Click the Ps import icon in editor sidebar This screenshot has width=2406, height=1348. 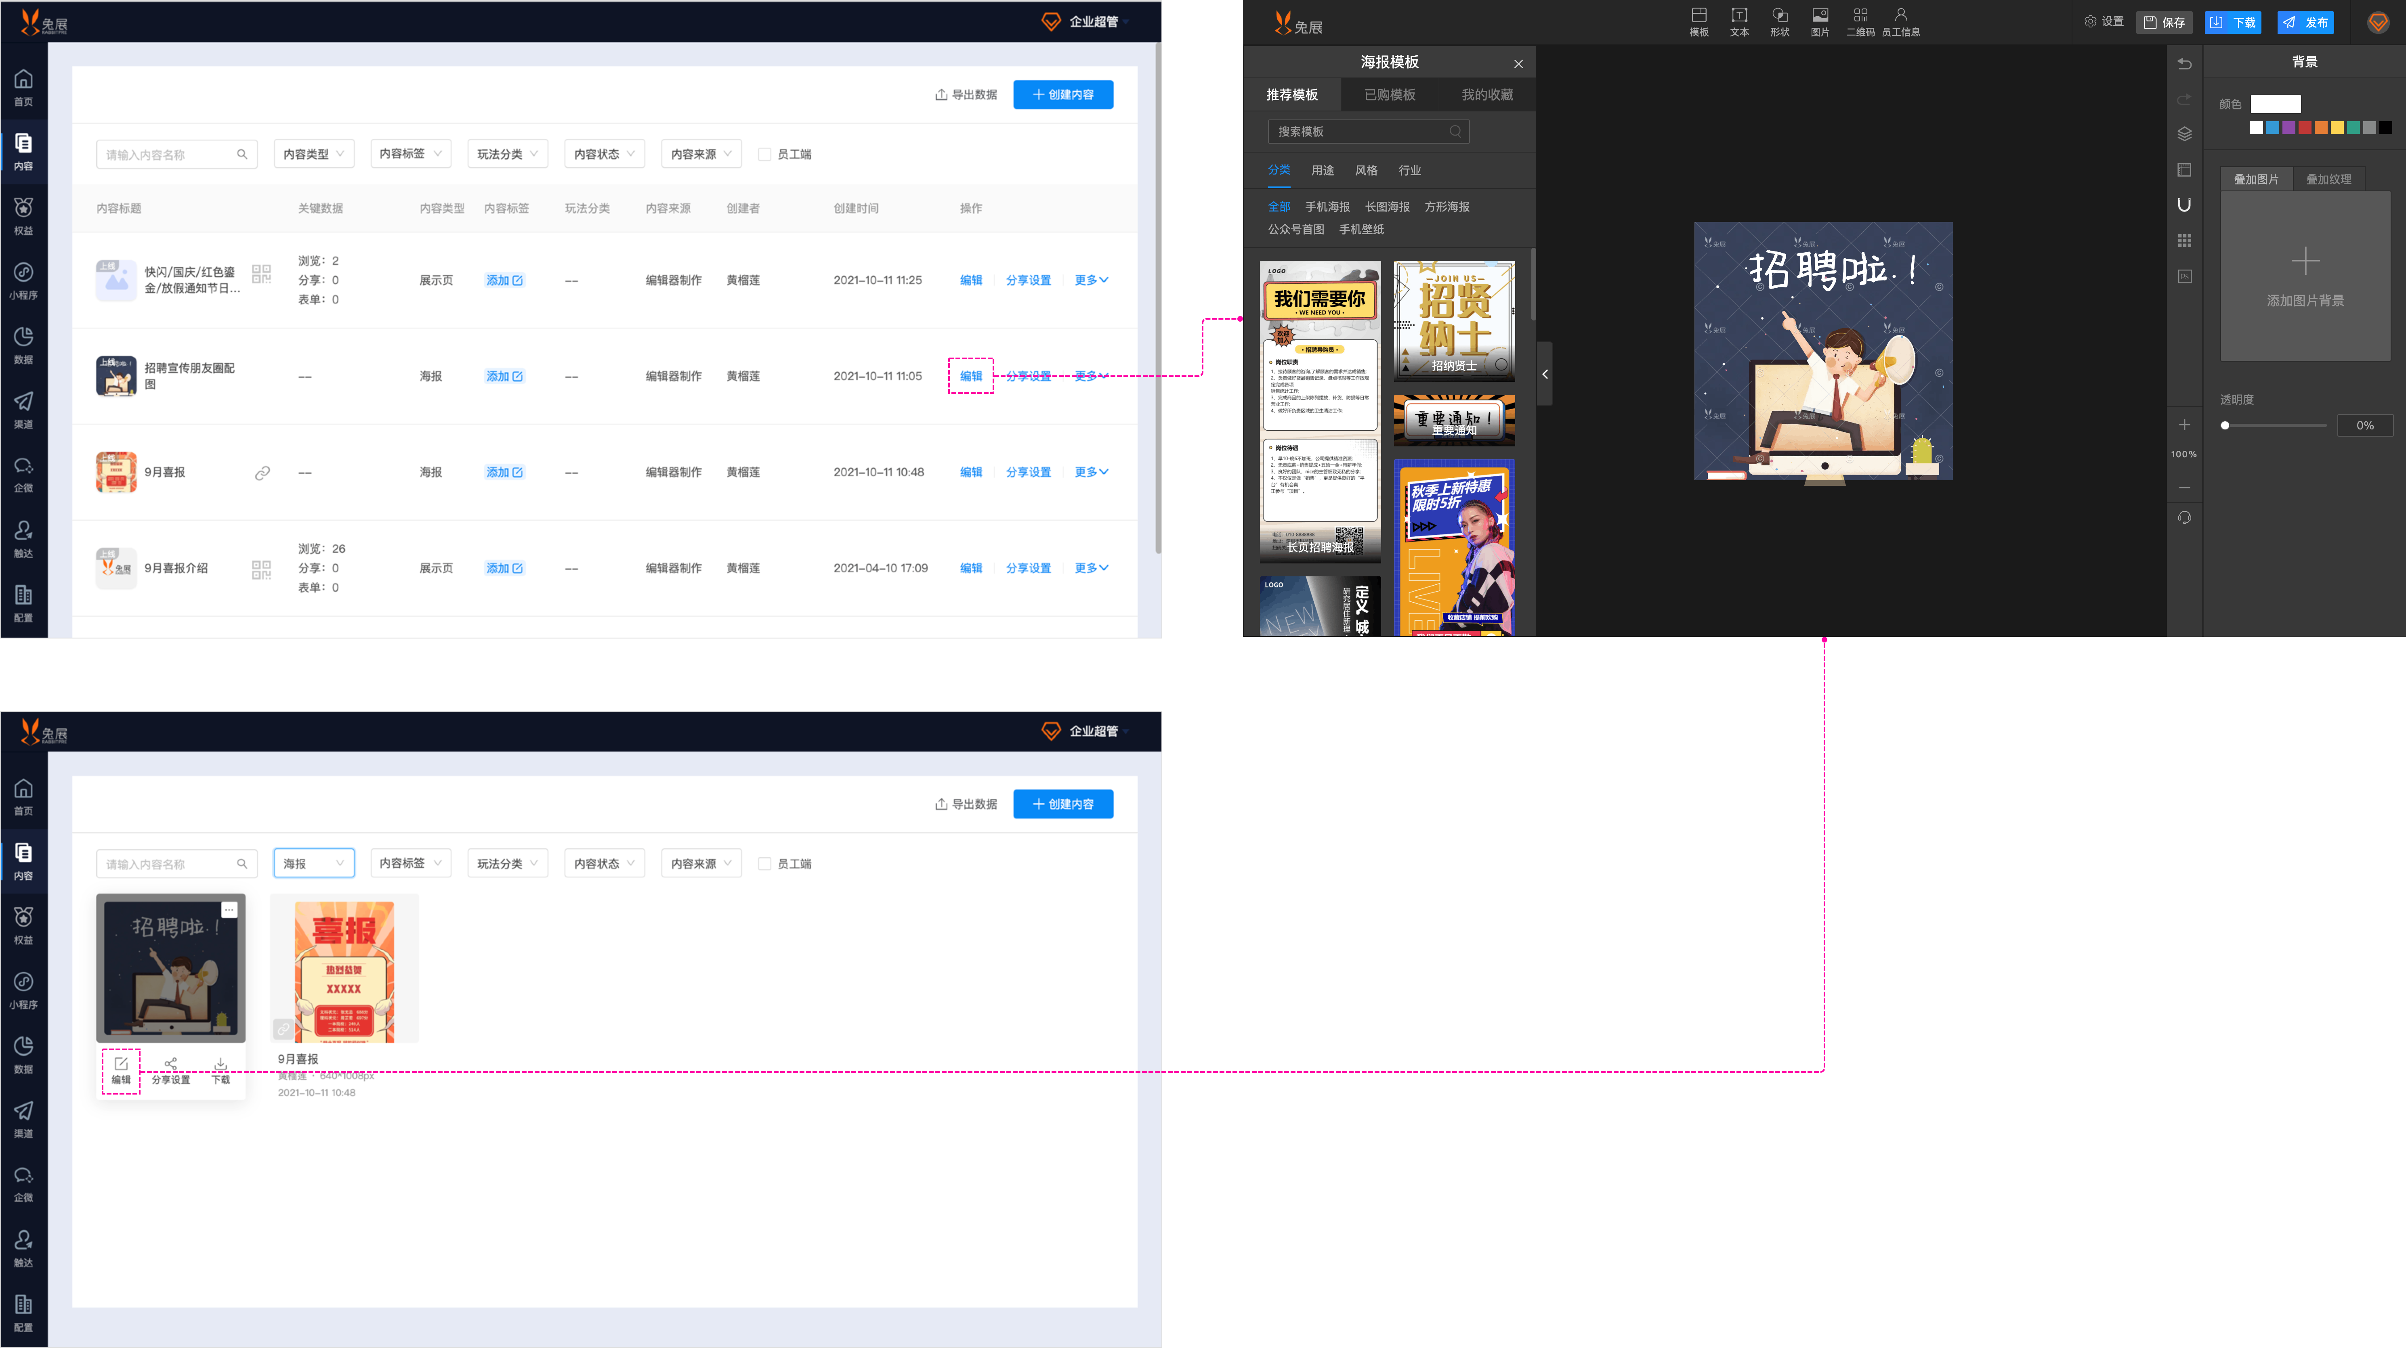click(x=2184, y=276)
